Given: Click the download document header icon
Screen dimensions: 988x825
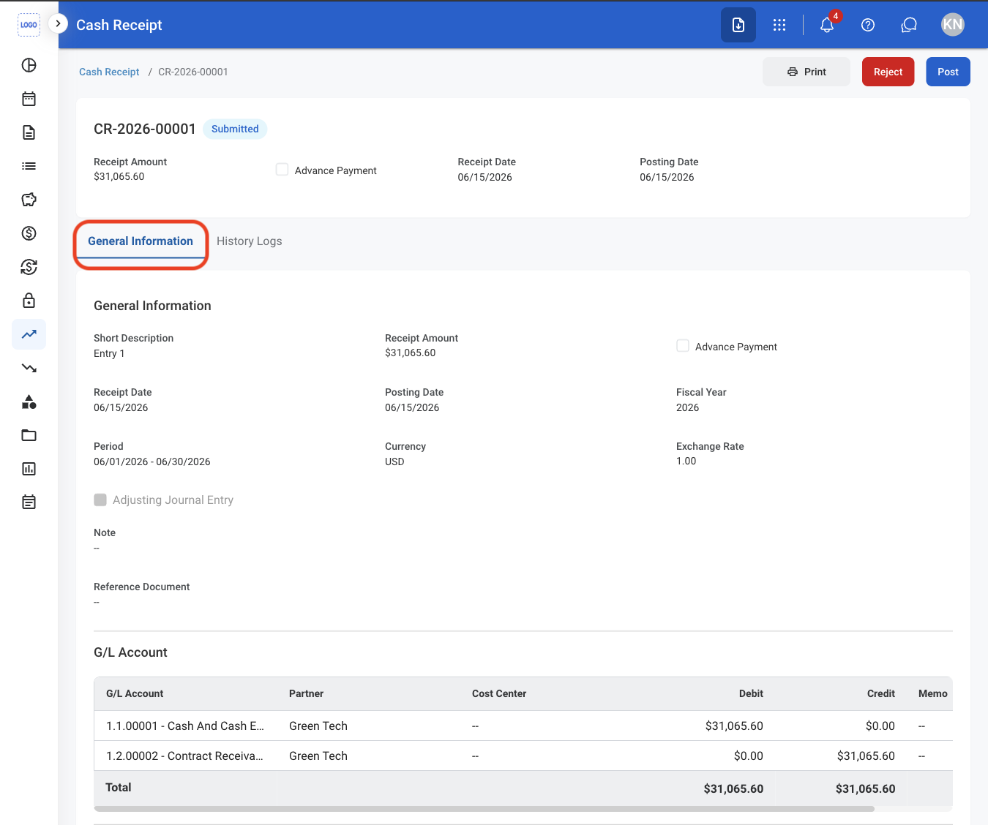Looking at the screenshot, I should pyautogui.click(x=738, y=25).
